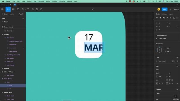Add a new page with plus icon
Screen dimensions: 180x101
23,18
